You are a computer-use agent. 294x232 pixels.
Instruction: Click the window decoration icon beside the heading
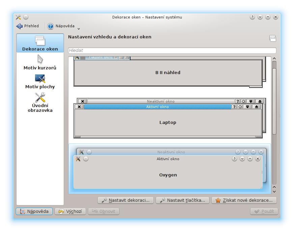[x=273, y=38]
